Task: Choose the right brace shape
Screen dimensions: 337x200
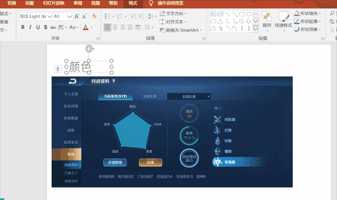Action: pos(249,28)
